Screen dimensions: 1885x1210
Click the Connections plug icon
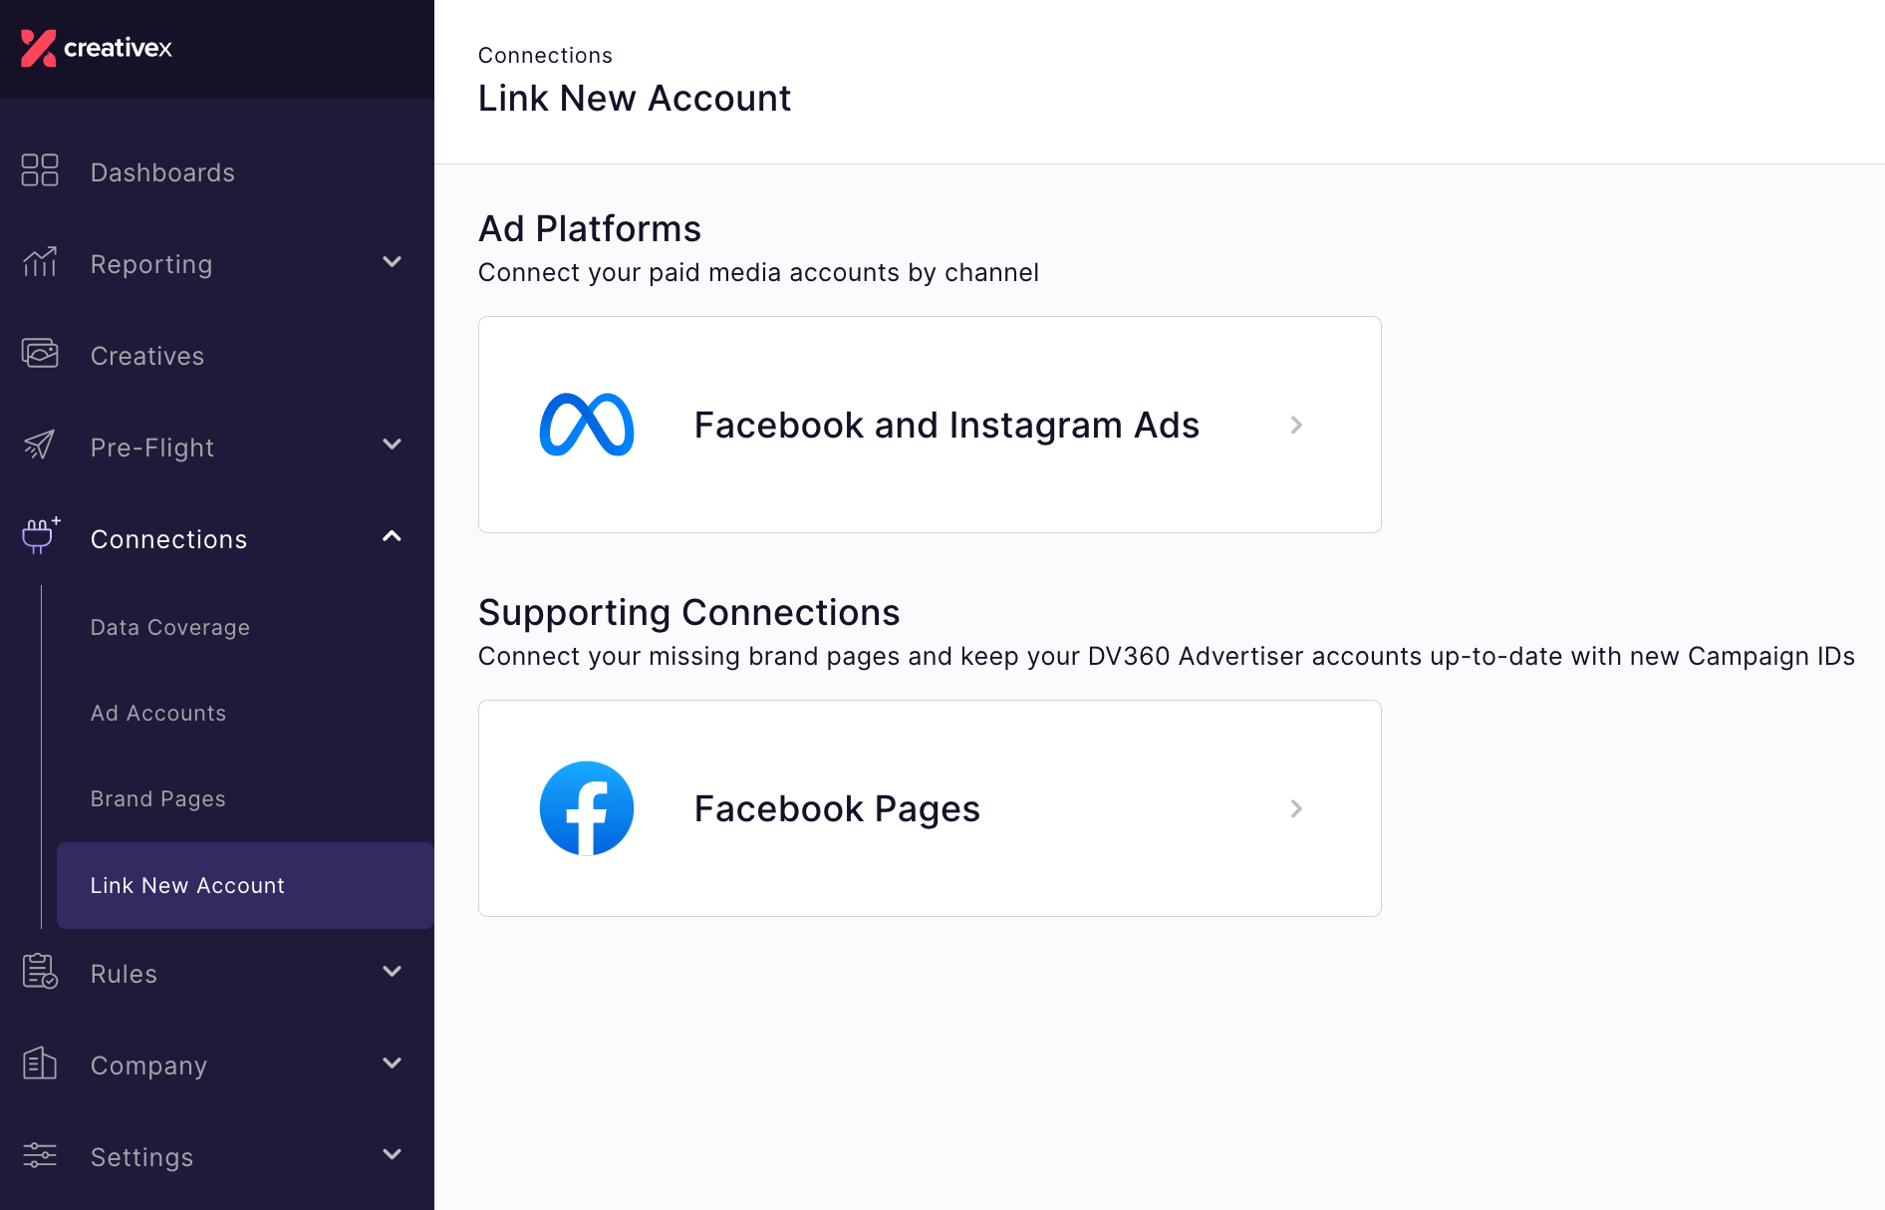(x=41, y=536)
